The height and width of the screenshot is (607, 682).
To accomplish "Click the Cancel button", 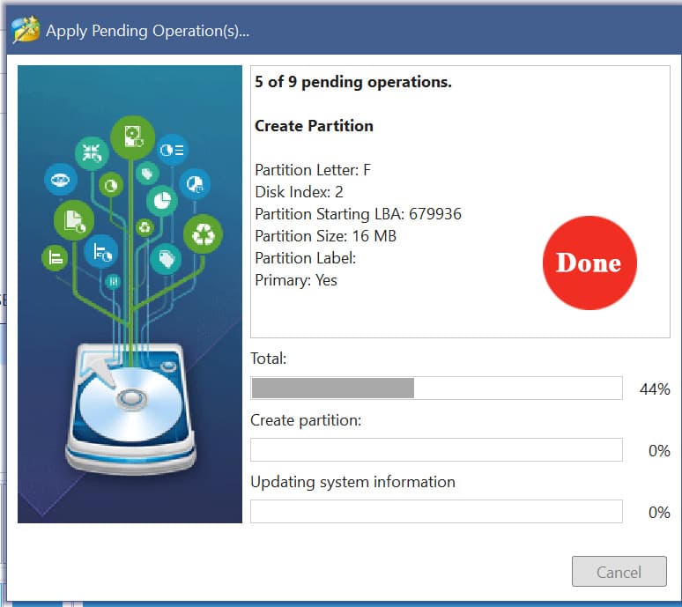I will 619,572.
